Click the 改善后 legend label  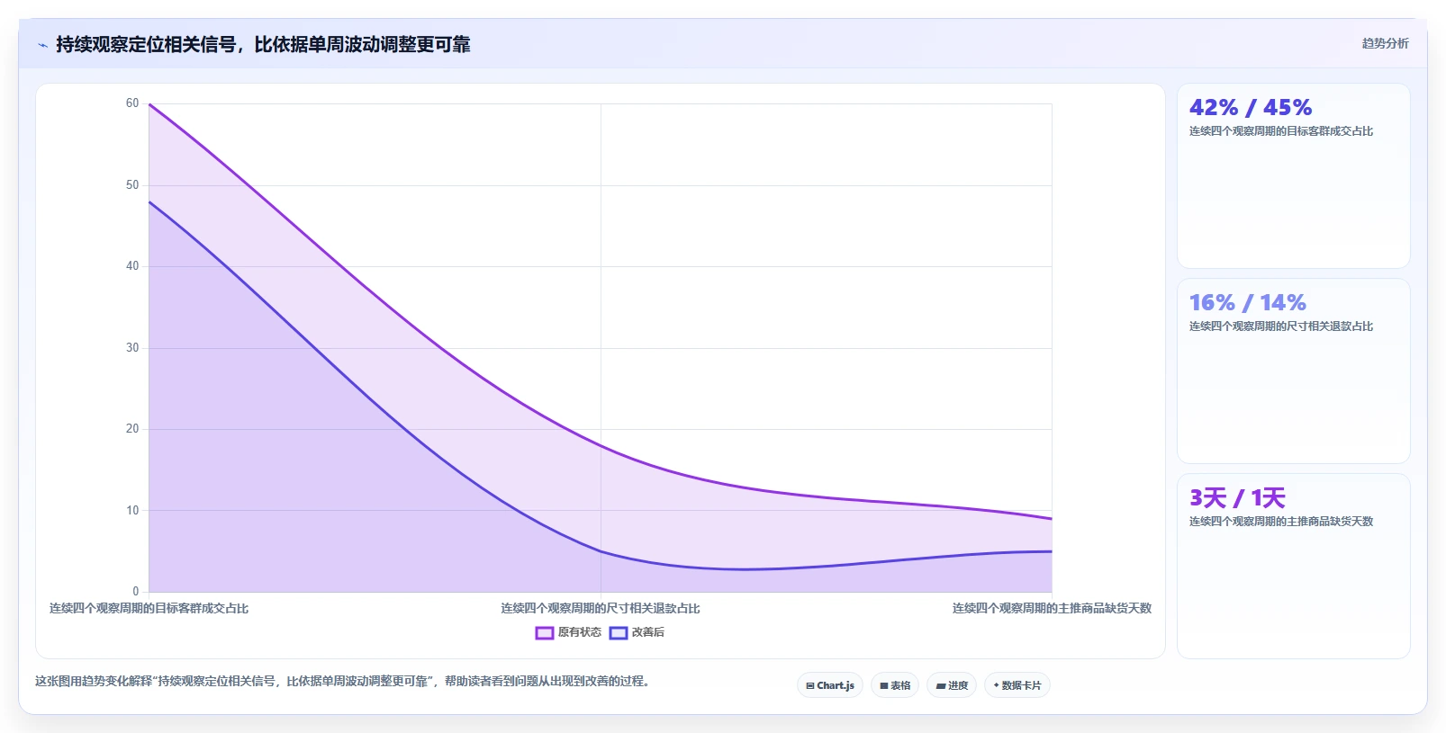tap(648, 632)
